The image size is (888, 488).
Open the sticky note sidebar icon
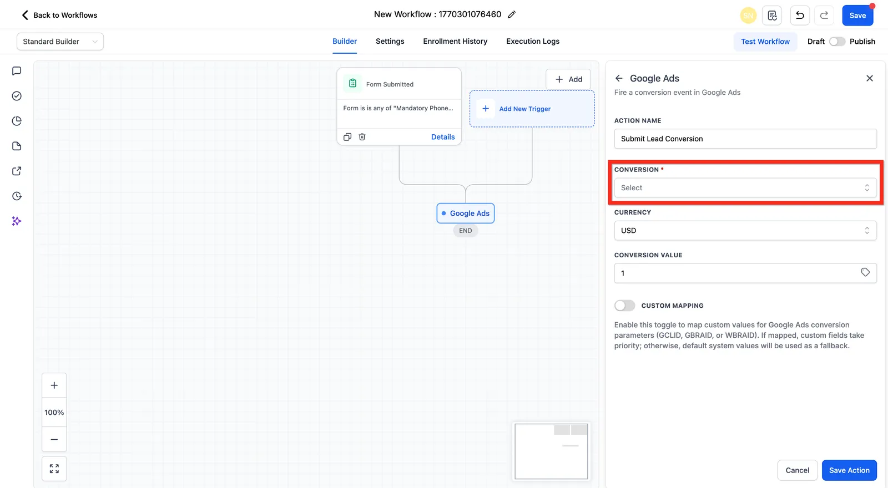pyautogui.click(x=17, y=146)
